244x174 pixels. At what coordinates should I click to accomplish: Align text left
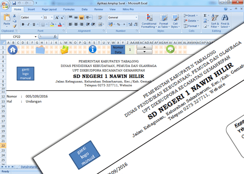70,24
